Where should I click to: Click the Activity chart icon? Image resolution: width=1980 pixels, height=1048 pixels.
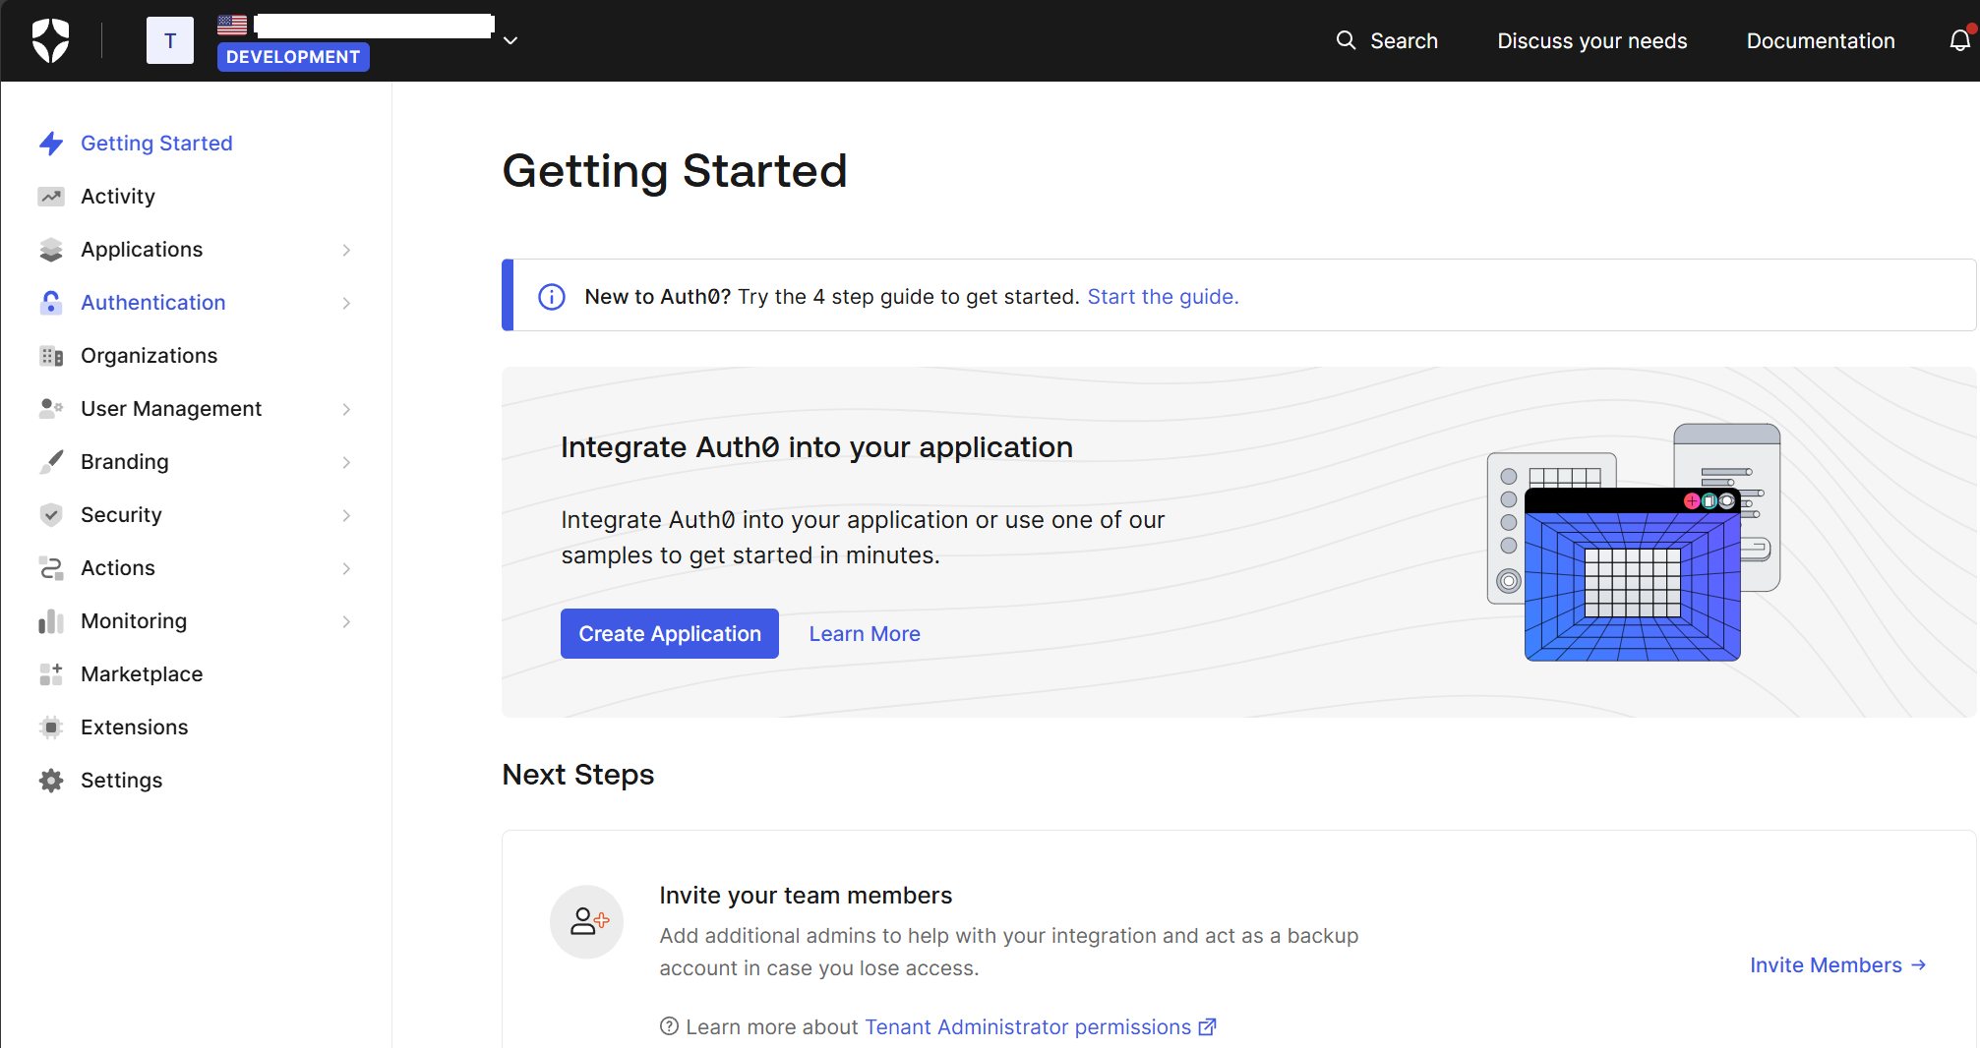51,197
